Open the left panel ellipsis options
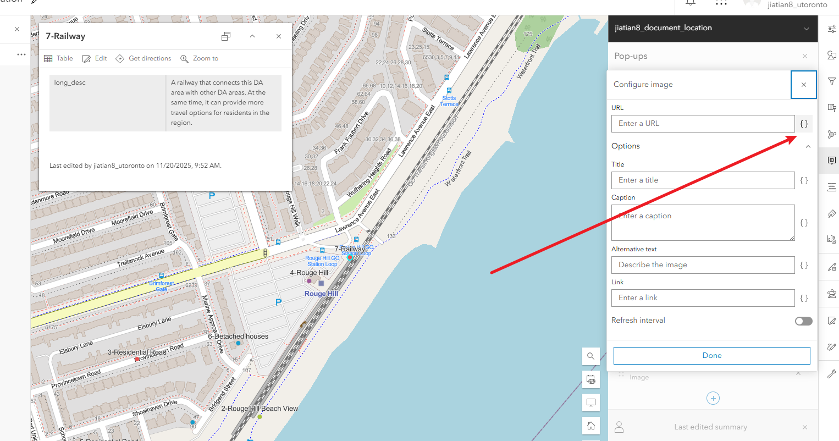Screen dimensions: 839x441 click(x=21, y=54)
